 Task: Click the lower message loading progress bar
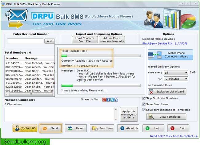[101, 86]
